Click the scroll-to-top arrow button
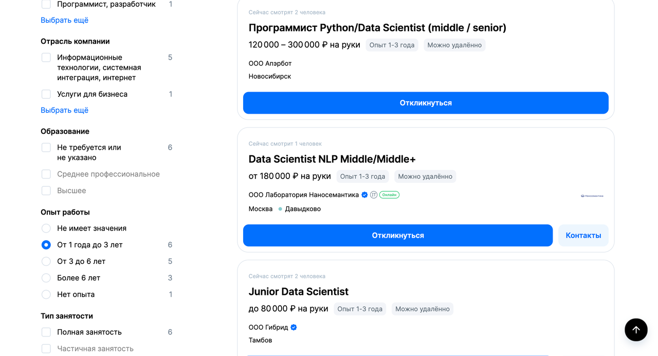The image size is (658, 356). point(636,330)
